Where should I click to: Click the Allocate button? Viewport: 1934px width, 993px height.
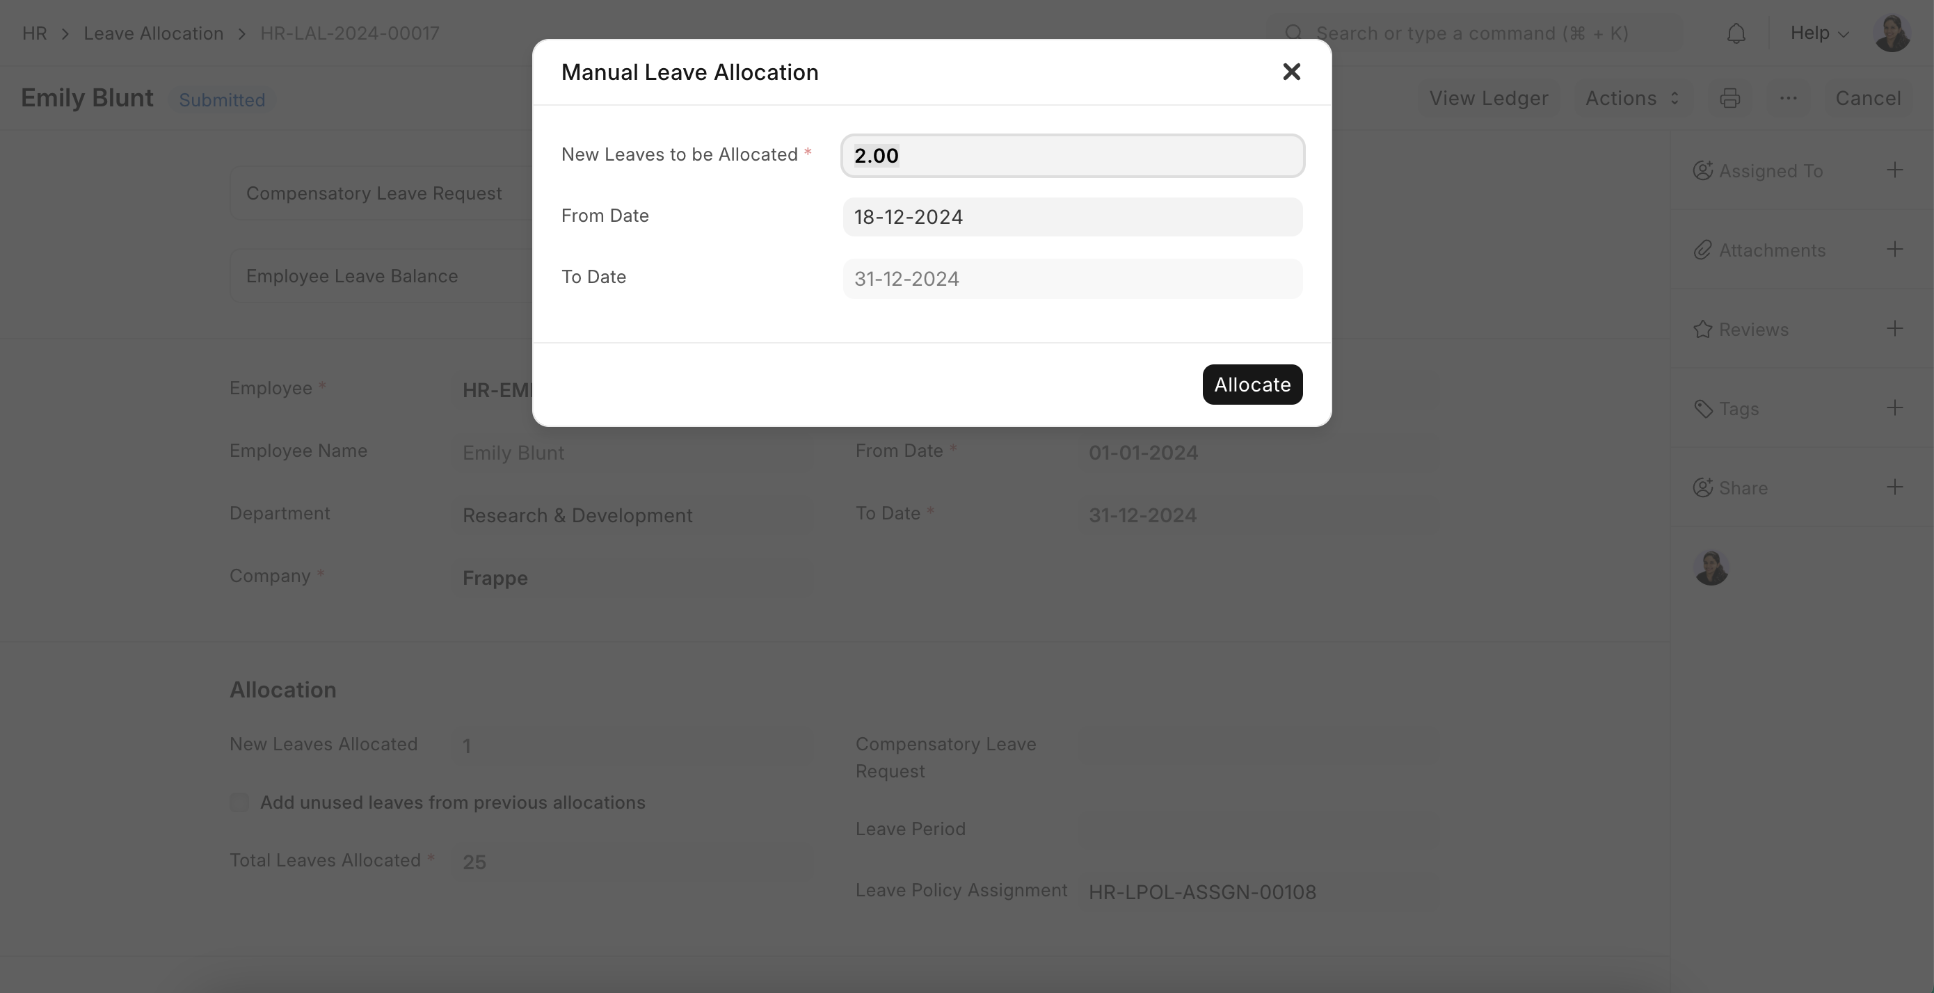pyautogui.click(x=1252, y=385)
